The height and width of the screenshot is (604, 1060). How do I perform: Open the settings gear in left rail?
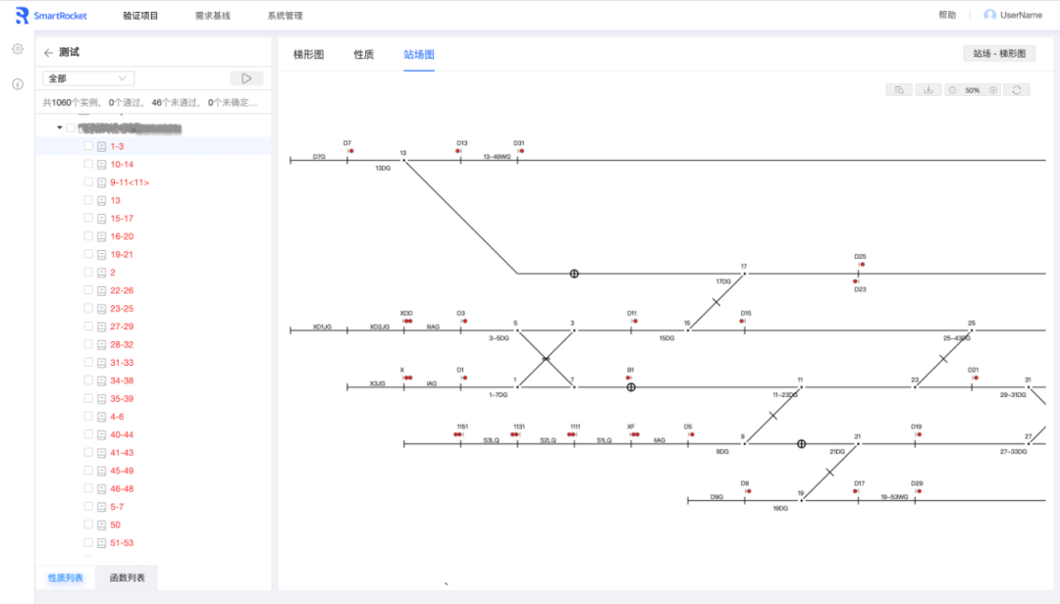(x=17, y=48)
